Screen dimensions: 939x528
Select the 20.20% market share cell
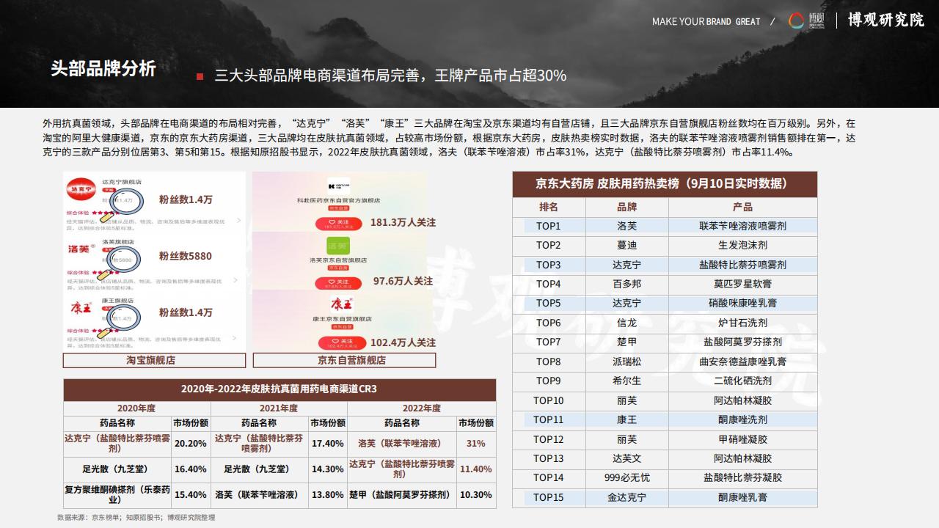191,444
